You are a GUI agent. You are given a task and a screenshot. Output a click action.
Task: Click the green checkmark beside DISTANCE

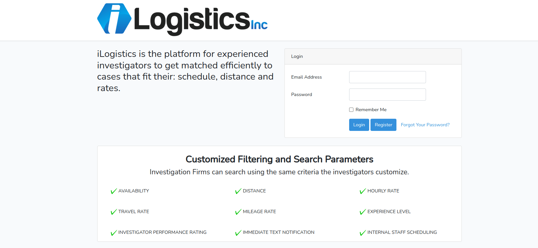click(238, 191)
